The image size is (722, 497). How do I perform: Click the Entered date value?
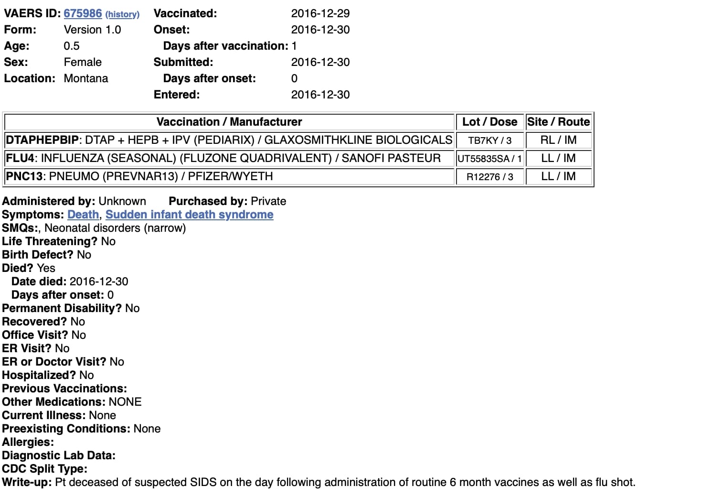320,95
